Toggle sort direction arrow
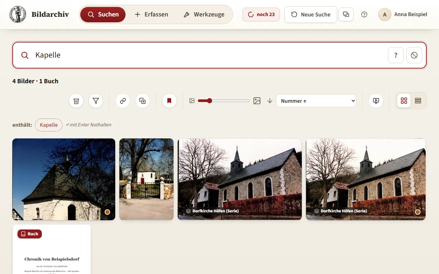The height and width of the screenshot is (274, 439). tap(270, 101)
